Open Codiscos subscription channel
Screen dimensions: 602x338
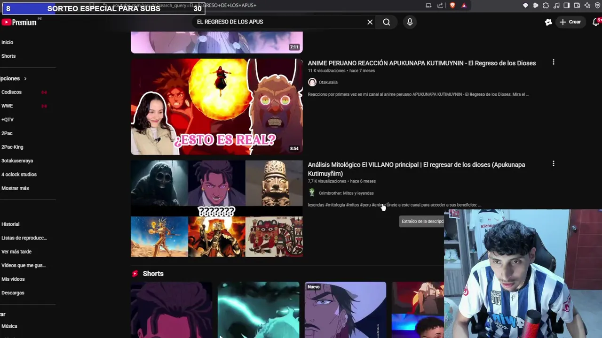coord(11,92)
